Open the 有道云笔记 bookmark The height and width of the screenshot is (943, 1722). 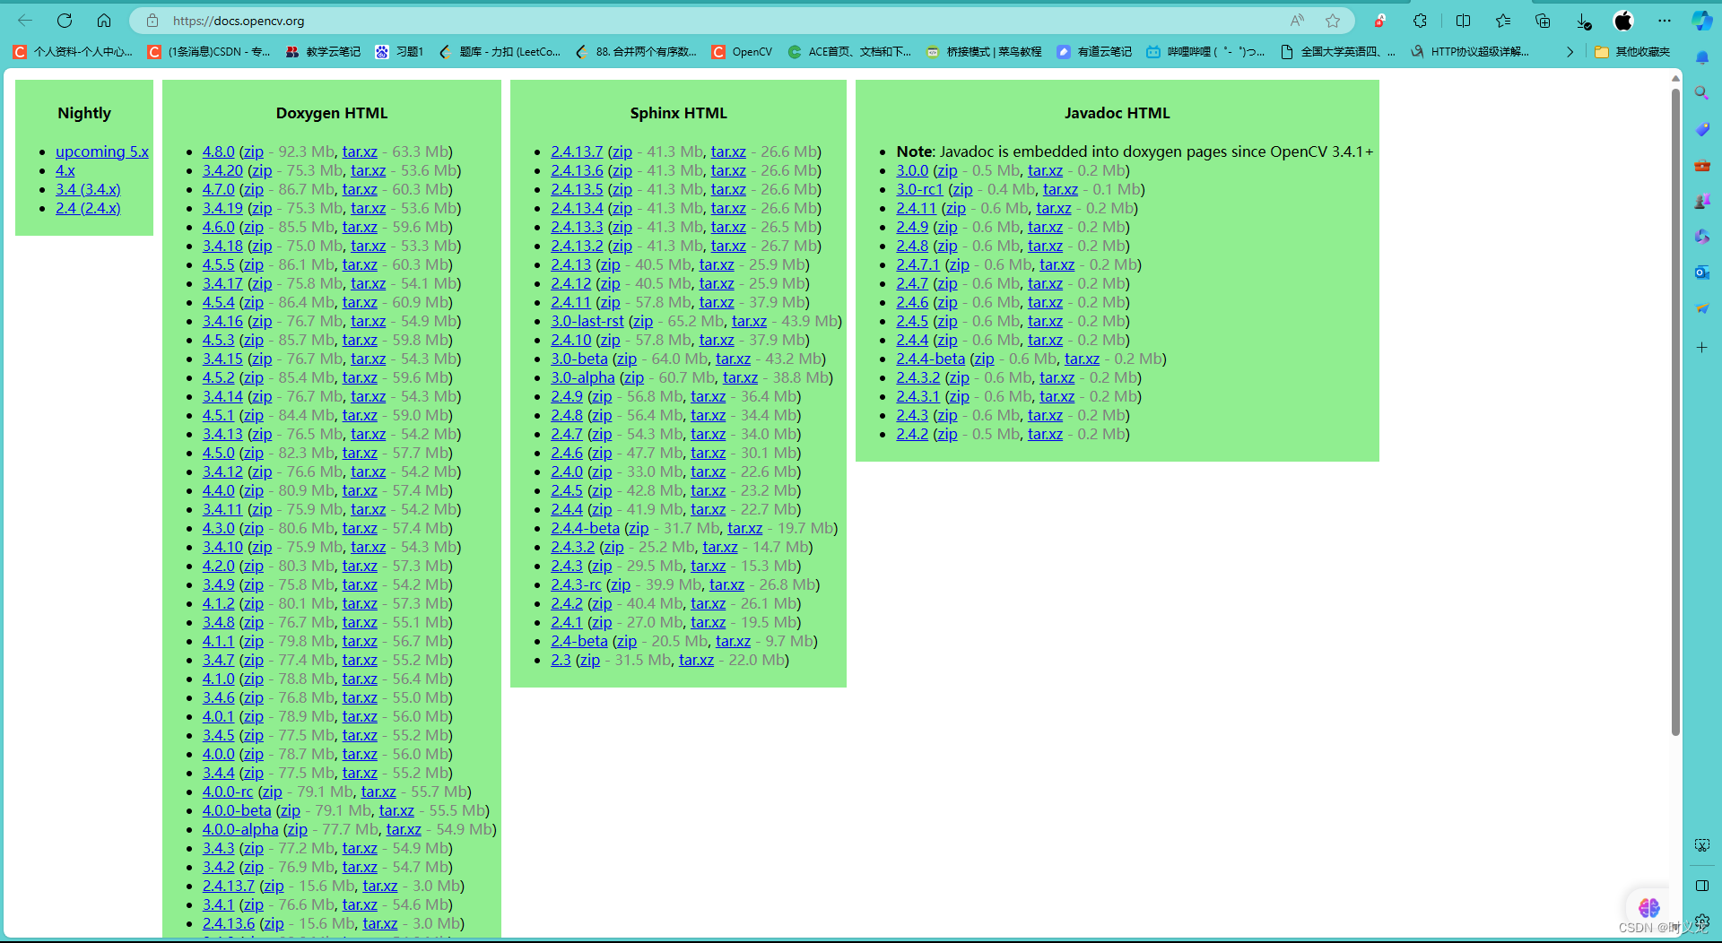point(1094,52)
